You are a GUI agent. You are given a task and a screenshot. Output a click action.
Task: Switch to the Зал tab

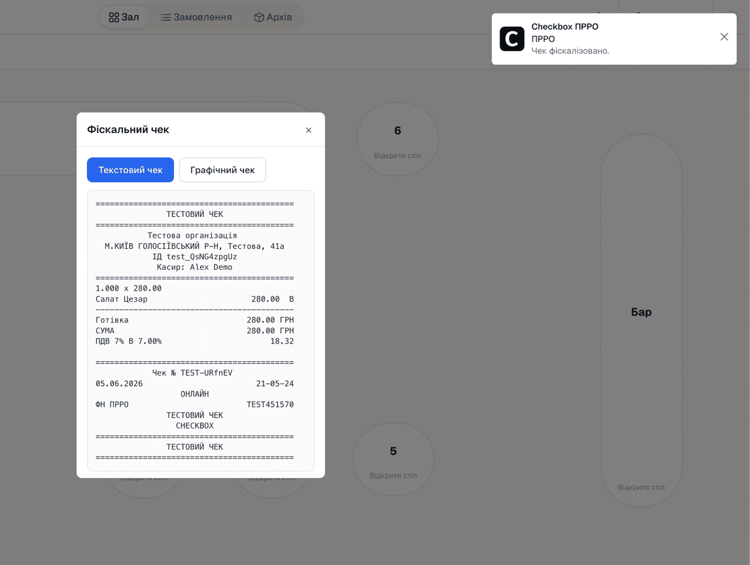[x=124, y=17]
